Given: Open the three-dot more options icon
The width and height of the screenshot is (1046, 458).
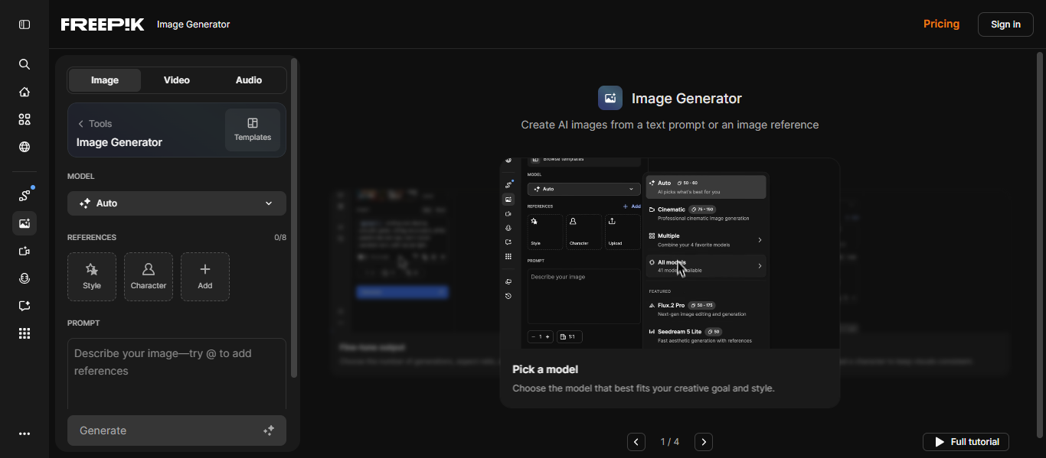Looking at the screenshot, I should [25, 434].
